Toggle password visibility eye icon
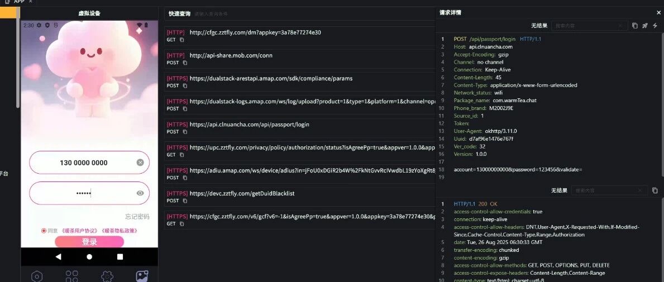The width and height of the screenshot is (664, 282). (140, 194)
